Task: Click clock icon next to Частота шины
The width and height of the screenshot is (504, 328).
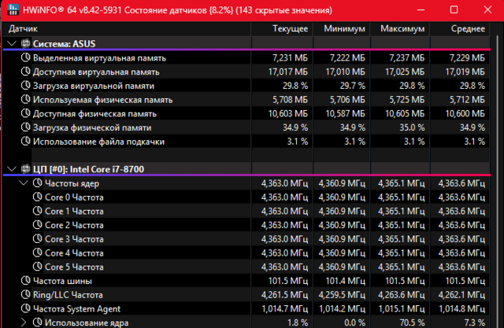Action: point(25,281)
